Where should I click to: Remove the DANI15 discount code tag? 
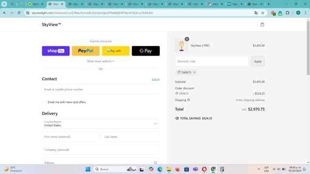point(195,72)
